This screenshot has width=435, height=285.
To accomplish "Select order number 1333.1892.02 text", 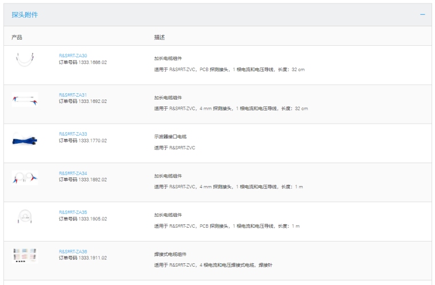I will click(x=93, y=180).
